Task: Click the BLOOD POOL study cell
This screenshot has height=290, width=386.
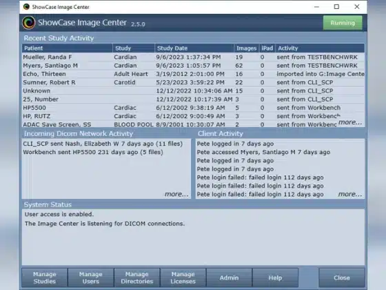Action: 134,124
